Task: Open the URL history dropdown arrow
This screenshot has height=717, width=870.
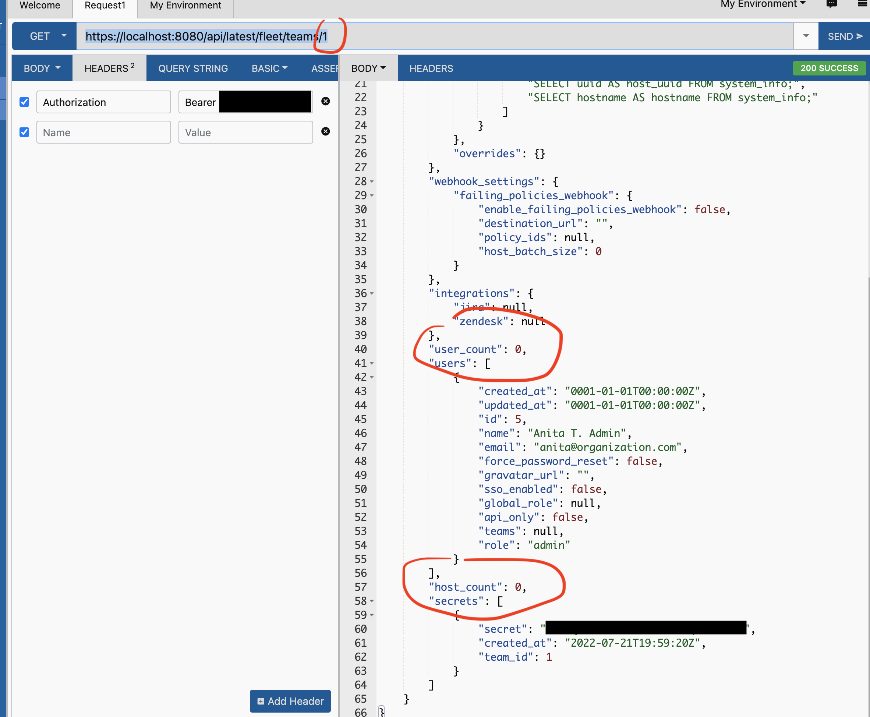Action: [805, 36]
